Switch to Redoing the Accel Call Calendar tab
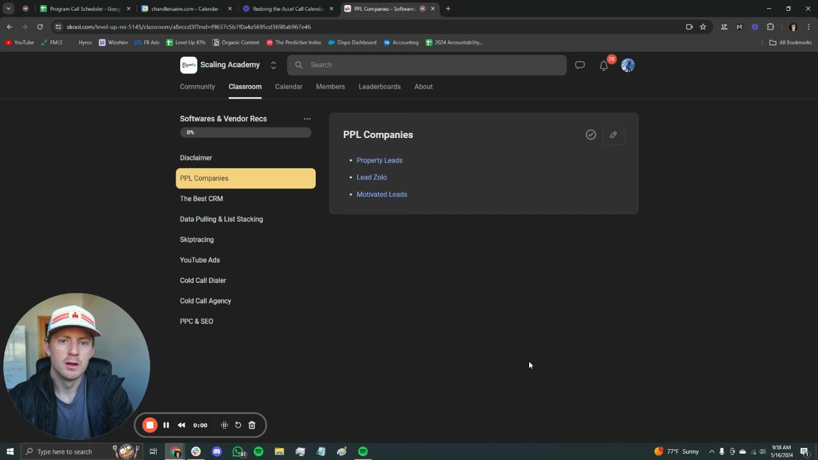 tap(288, 9)
